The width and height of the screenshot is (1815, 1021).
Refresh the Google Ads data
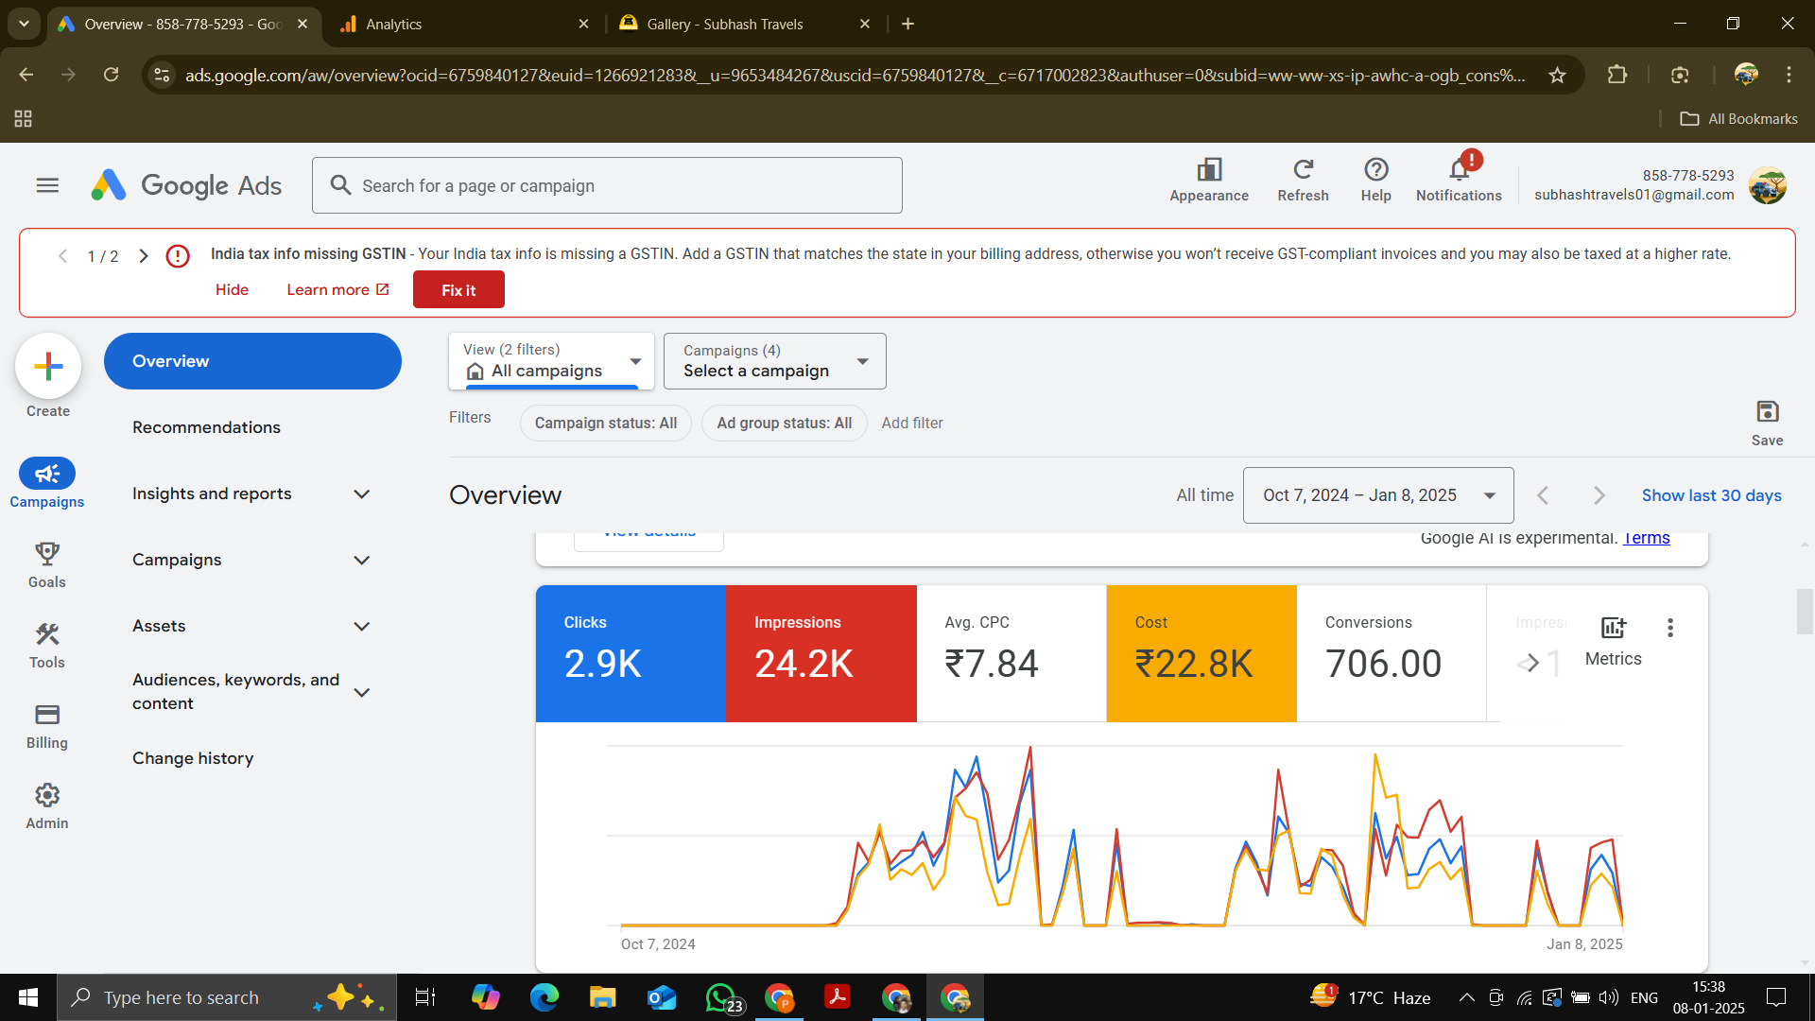click(1303, 180)
